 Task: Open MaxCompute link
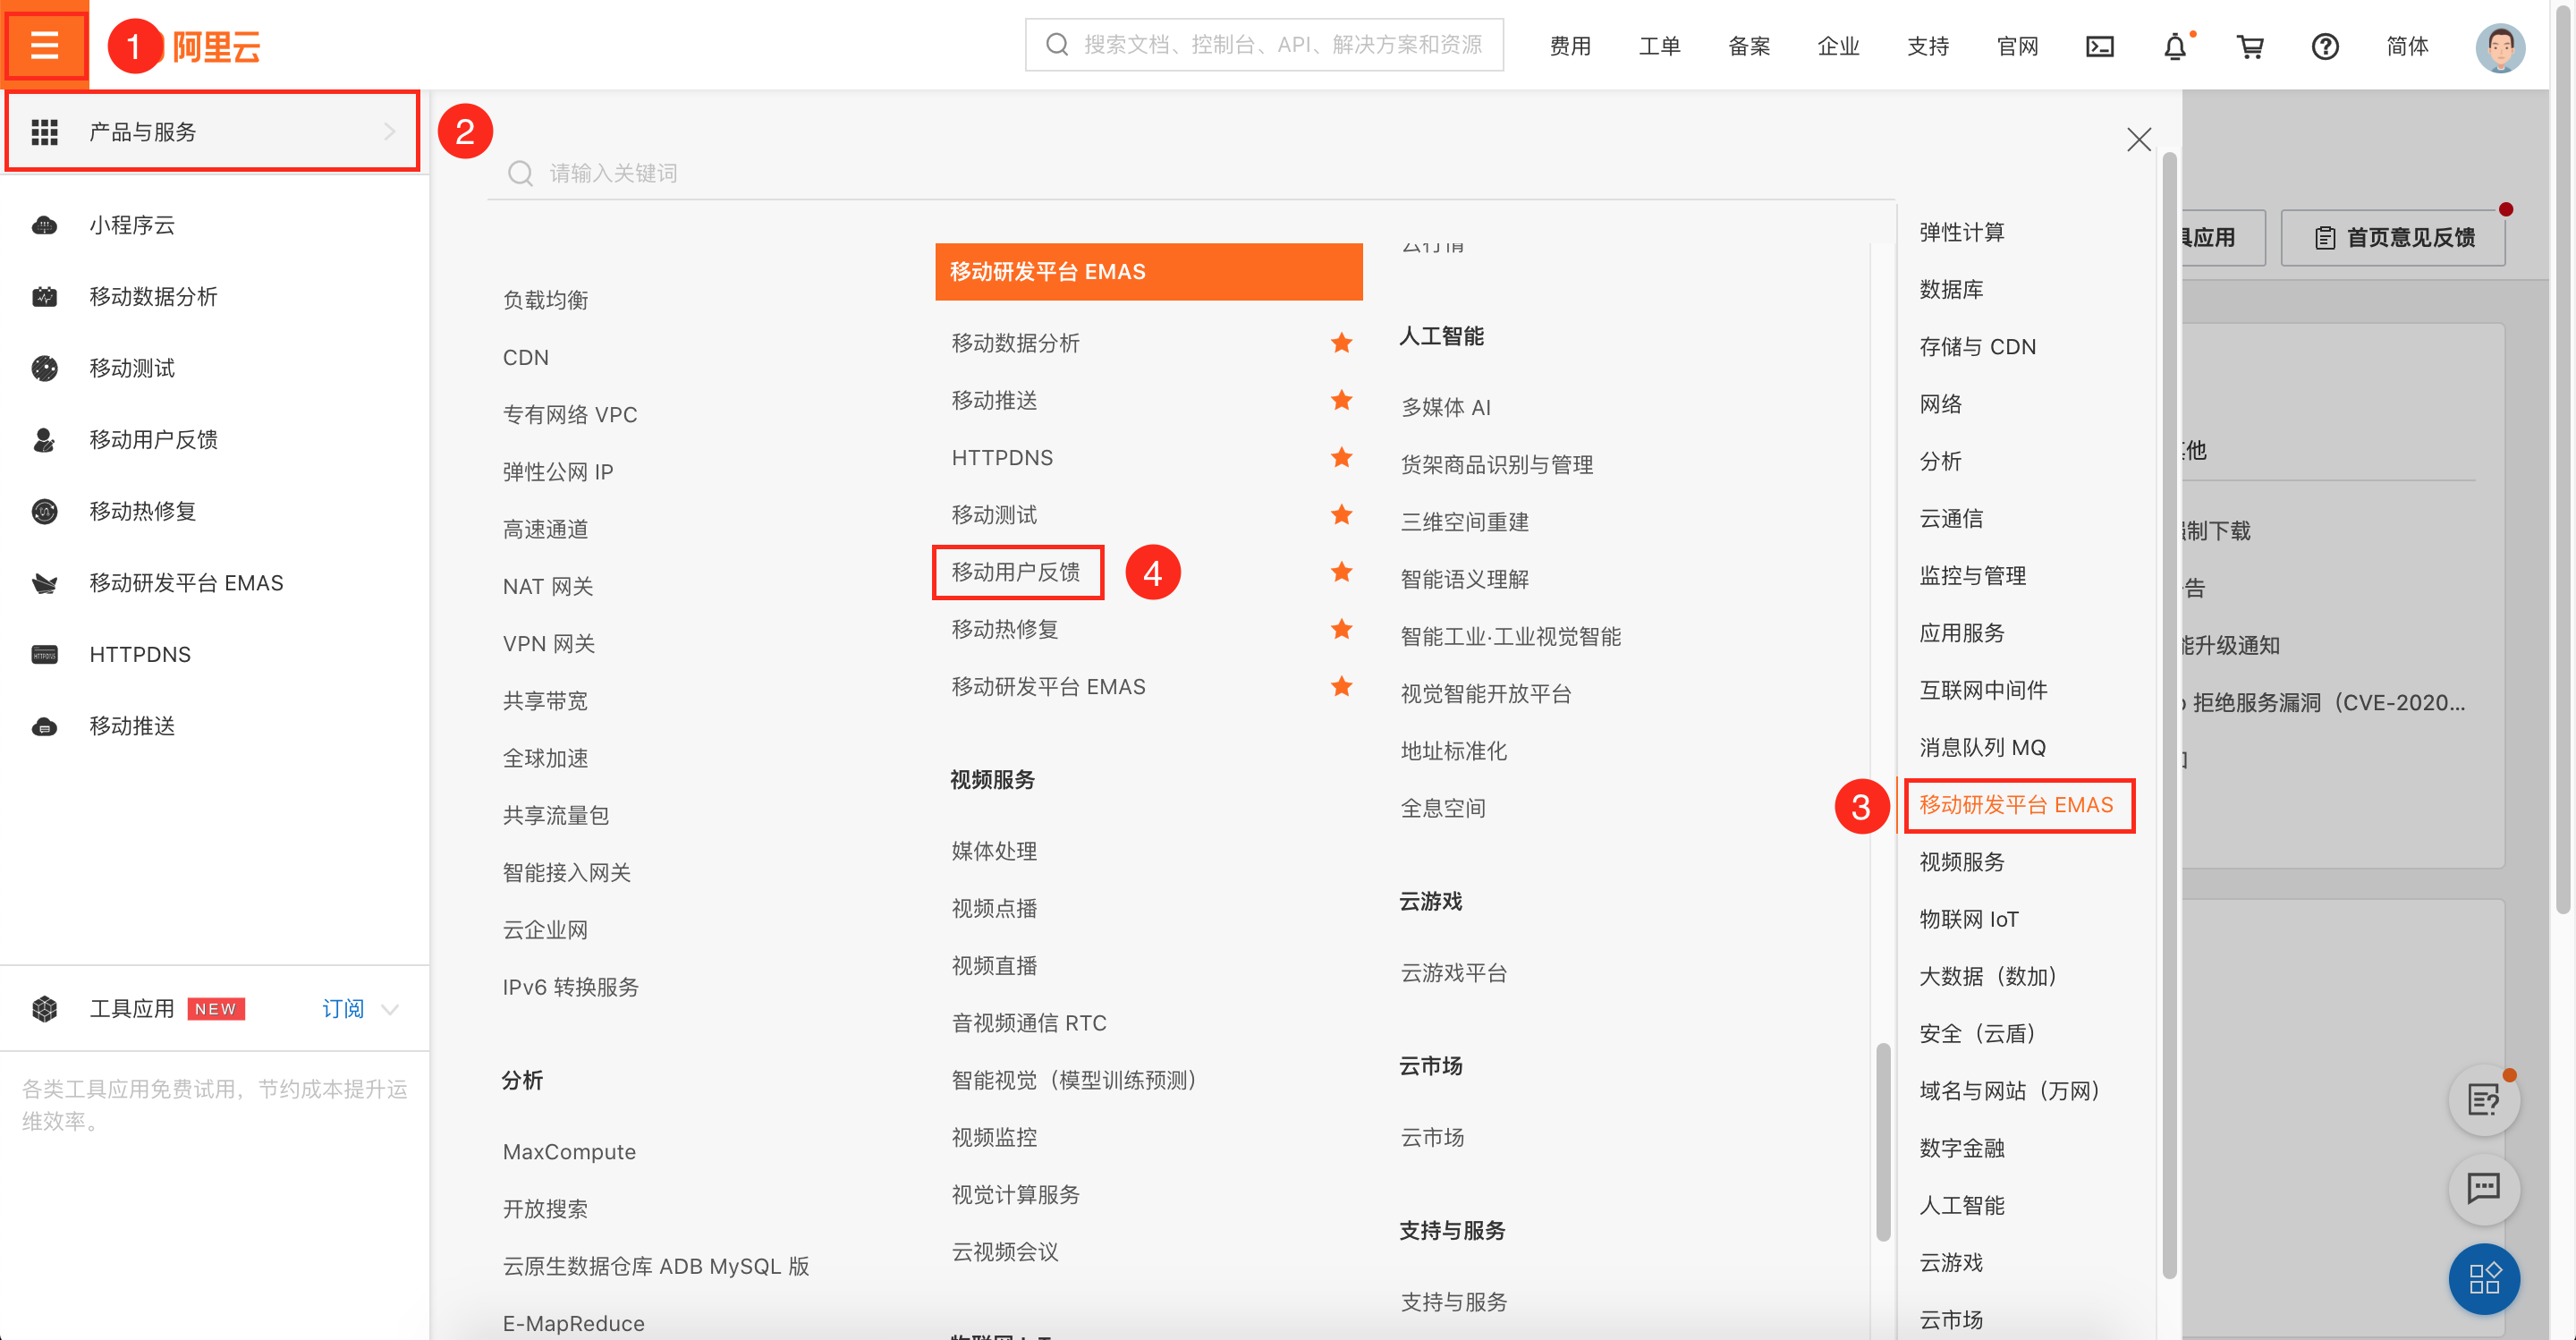point(568,1152)
